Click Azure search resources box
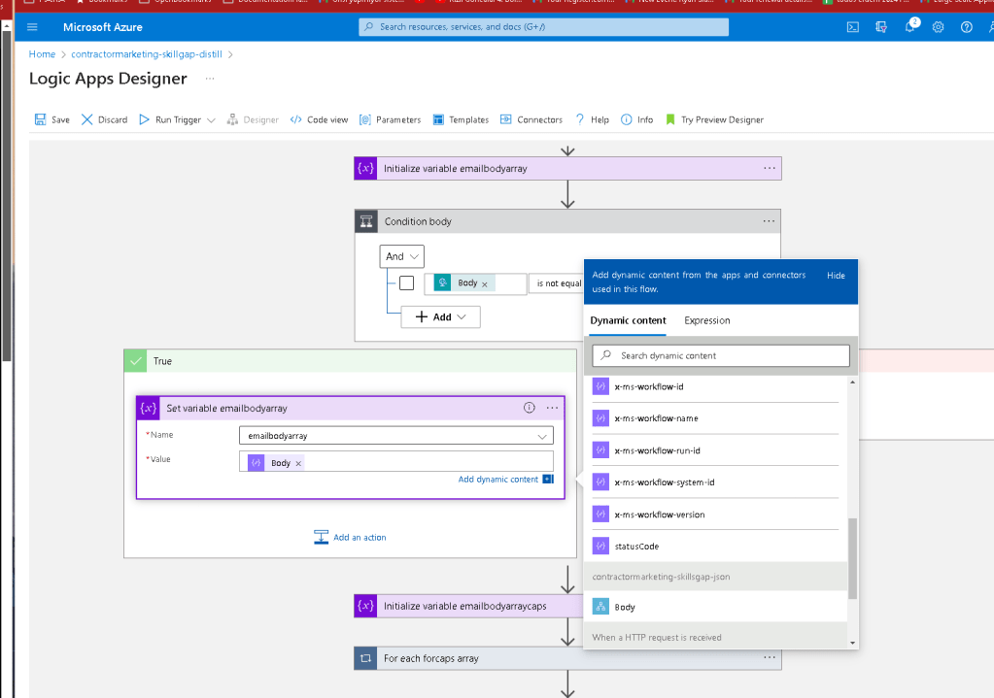 543,27
